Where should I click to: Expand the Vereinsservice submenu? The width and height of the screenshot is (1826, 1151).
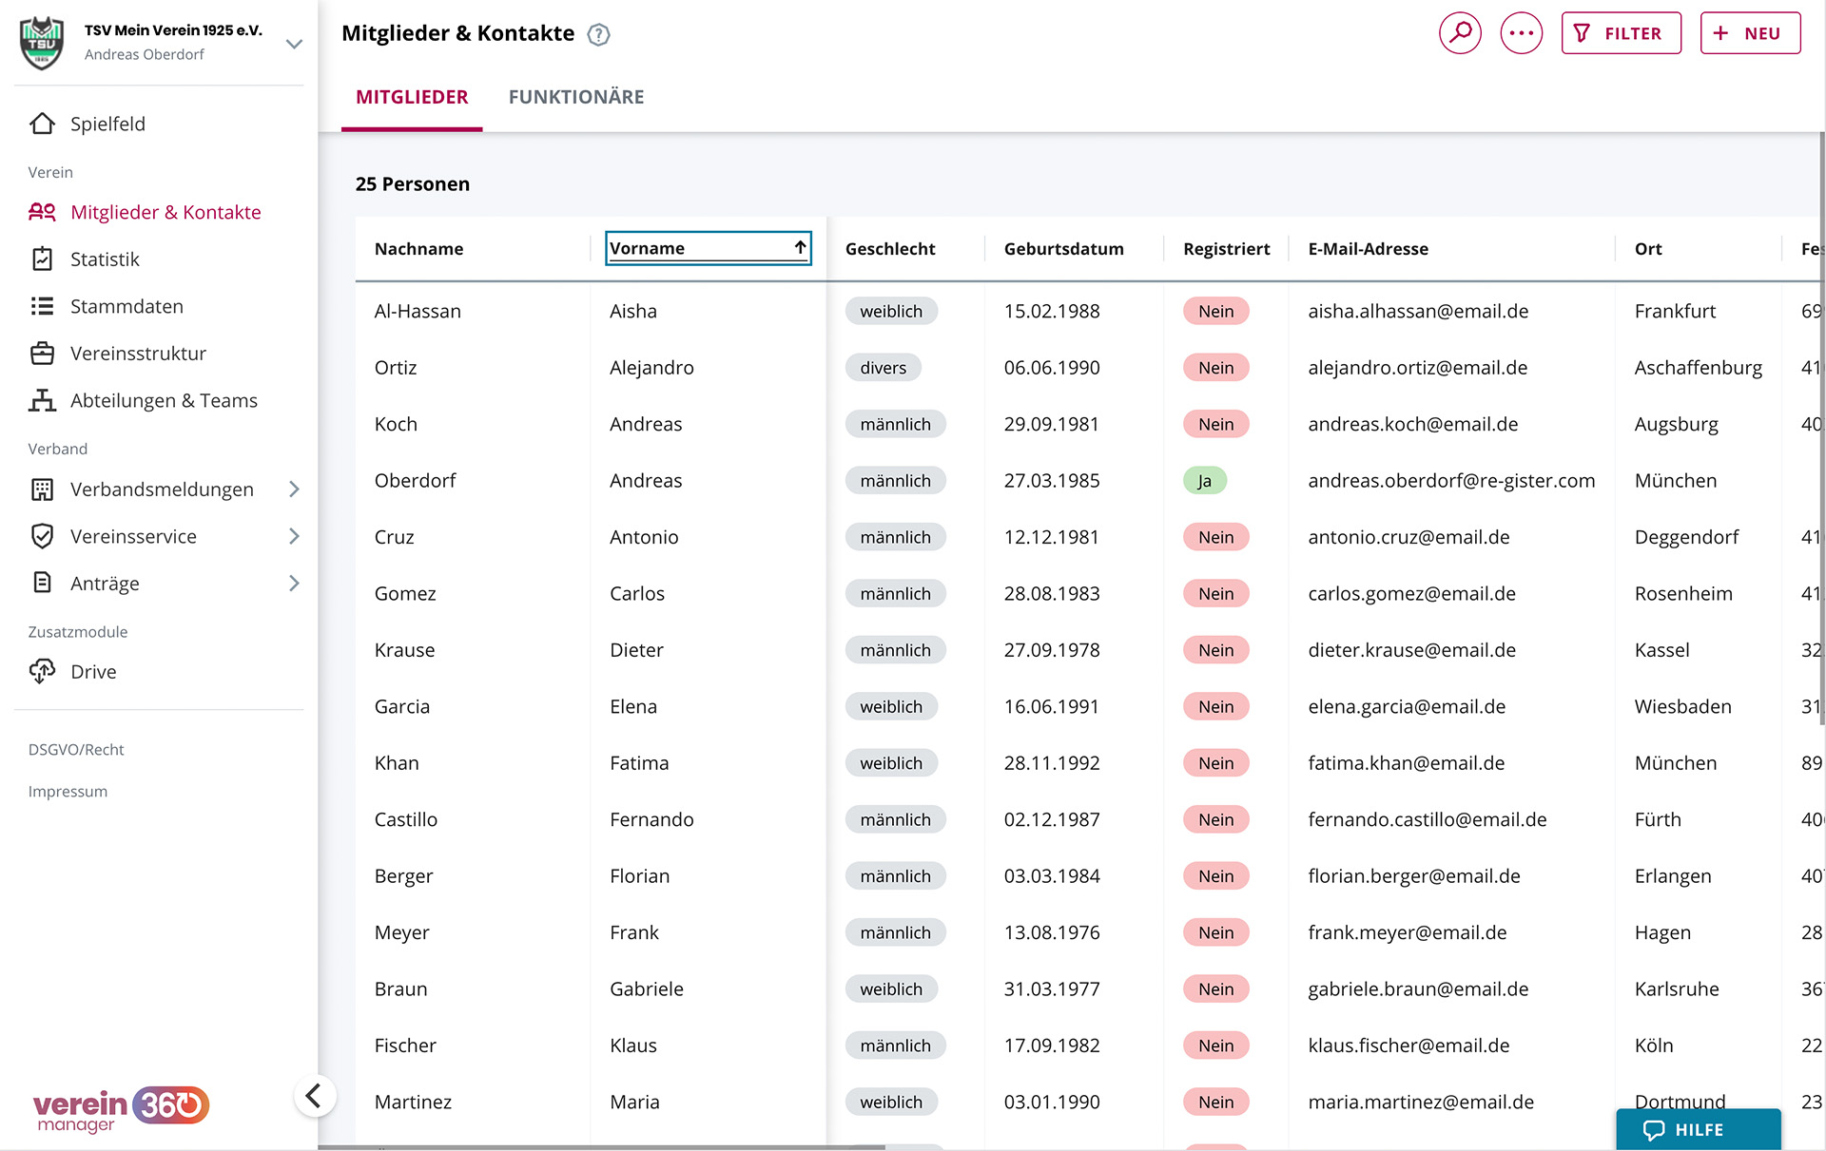[294, 536]
